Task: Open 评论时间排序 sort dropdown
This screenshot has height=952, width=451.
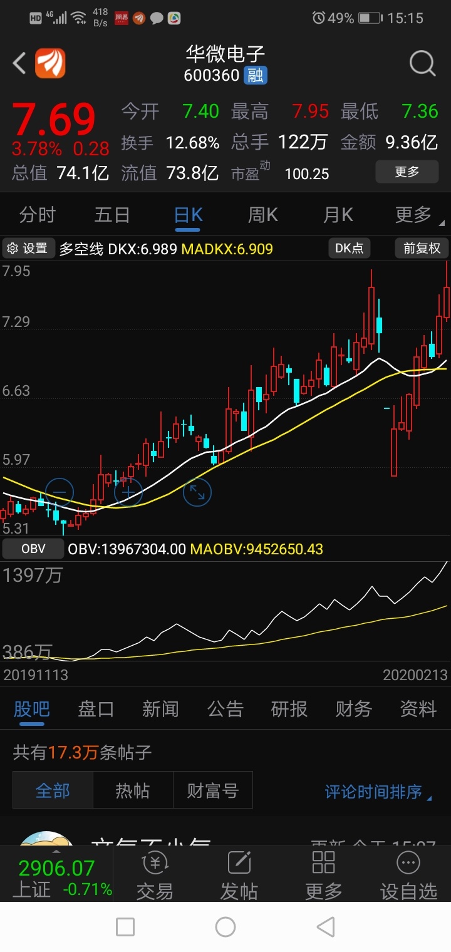Action: (378, 792)
